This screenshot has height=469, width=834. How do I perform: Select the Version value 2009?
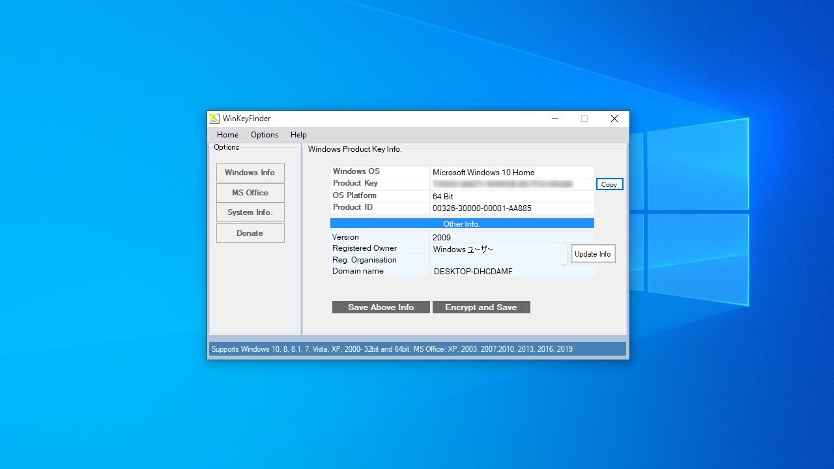click(x=442, y=238)
